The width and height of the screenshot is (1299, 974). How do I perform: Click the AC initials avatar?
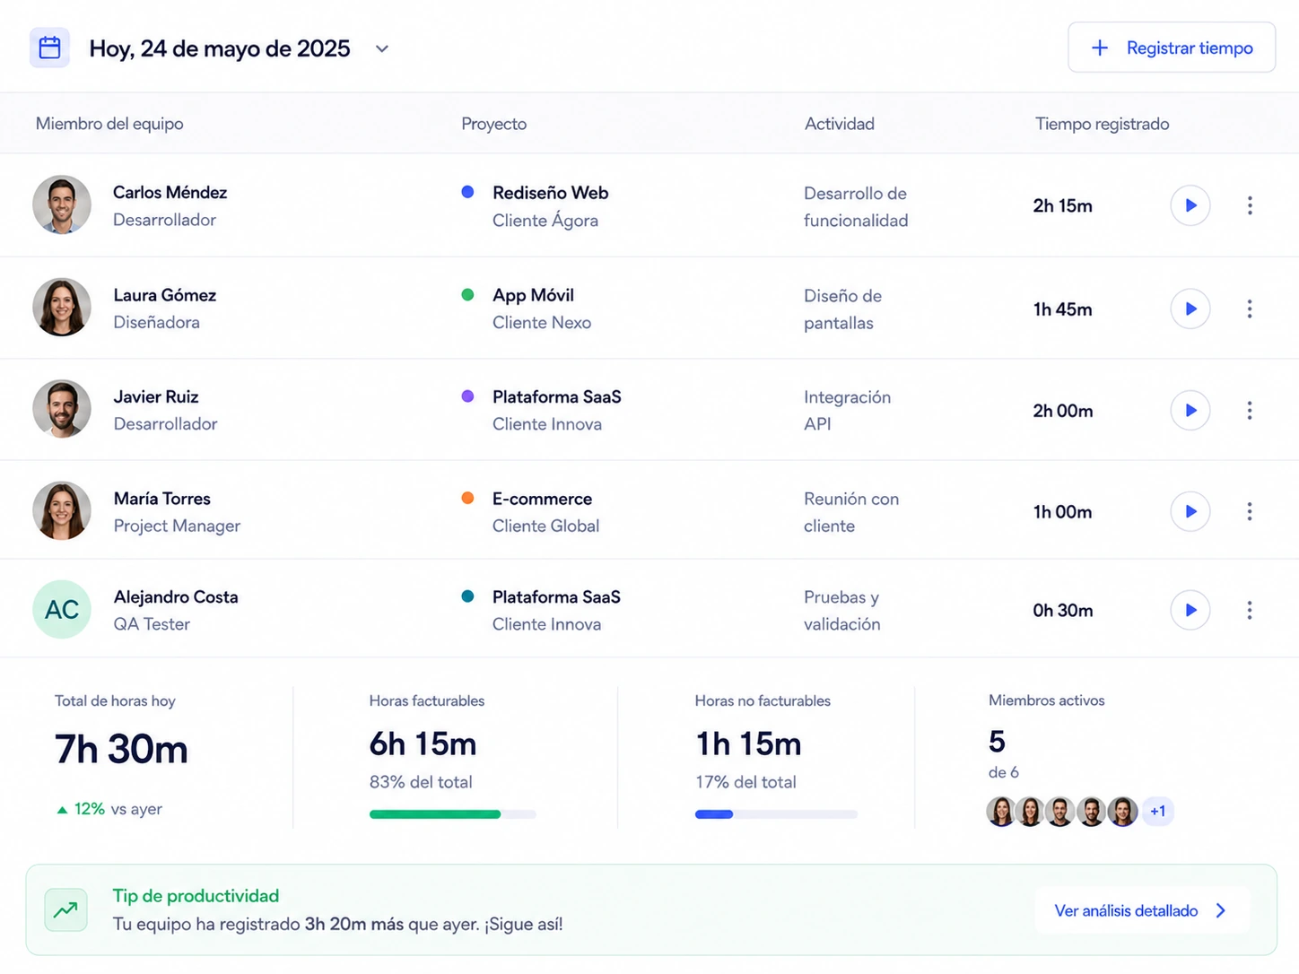tap(62, 609)
